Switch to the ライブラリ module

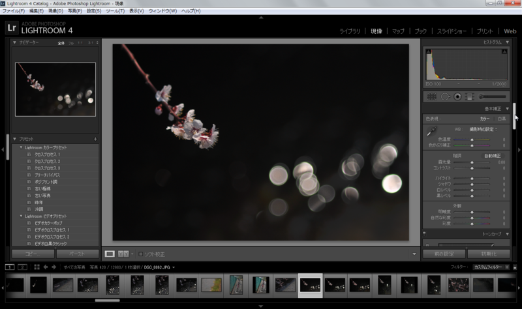click(x=350, y=31)
